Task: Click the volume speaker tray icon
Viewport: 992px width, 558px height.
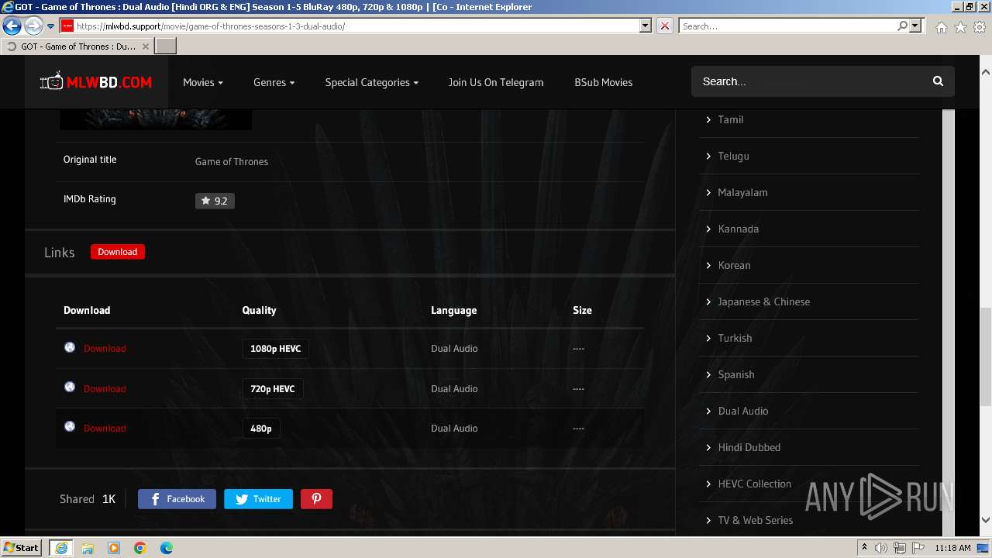Action: (x=880, y=548)
